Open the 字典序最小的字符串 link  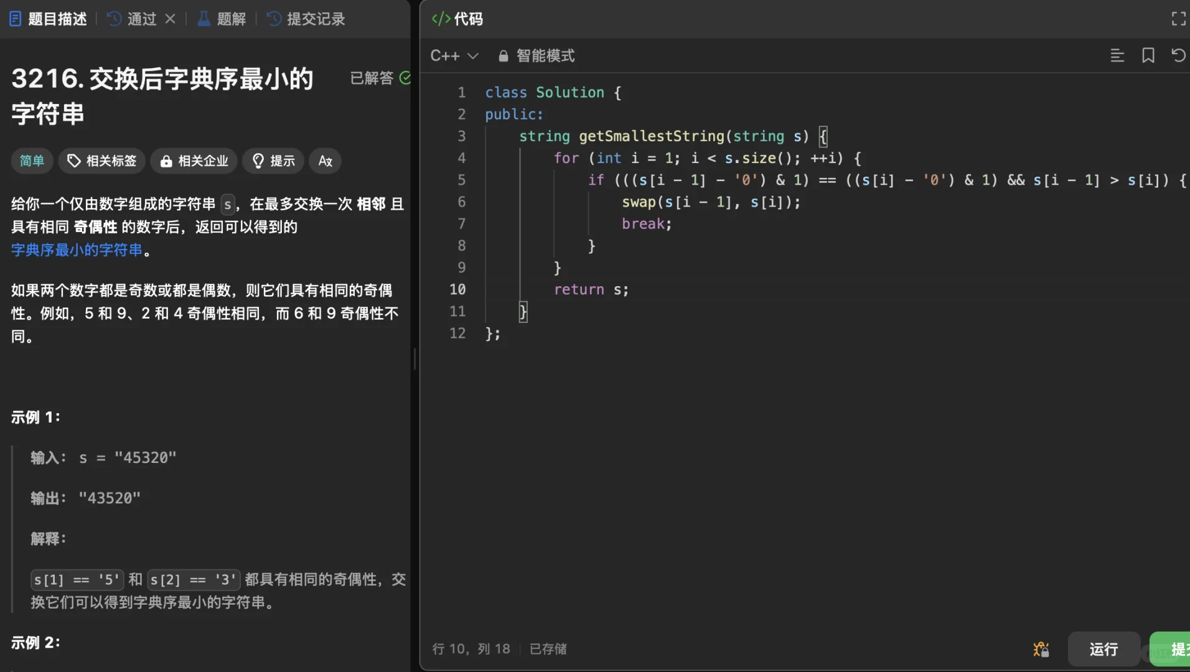77,250
